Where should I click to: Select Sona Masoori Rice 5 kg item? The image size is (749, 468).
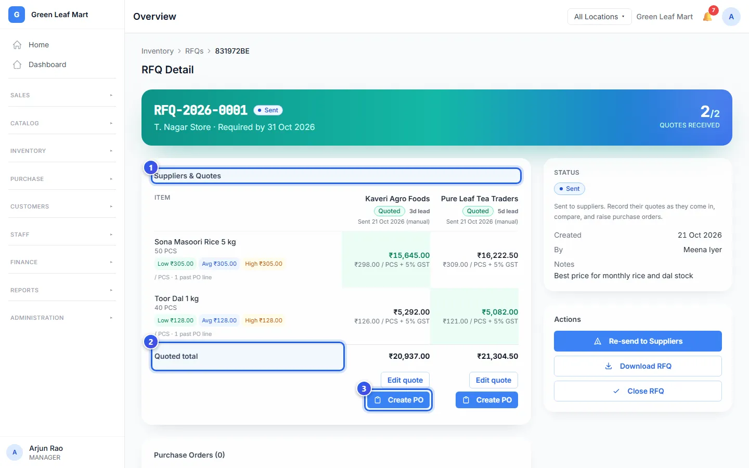(195, 242)
